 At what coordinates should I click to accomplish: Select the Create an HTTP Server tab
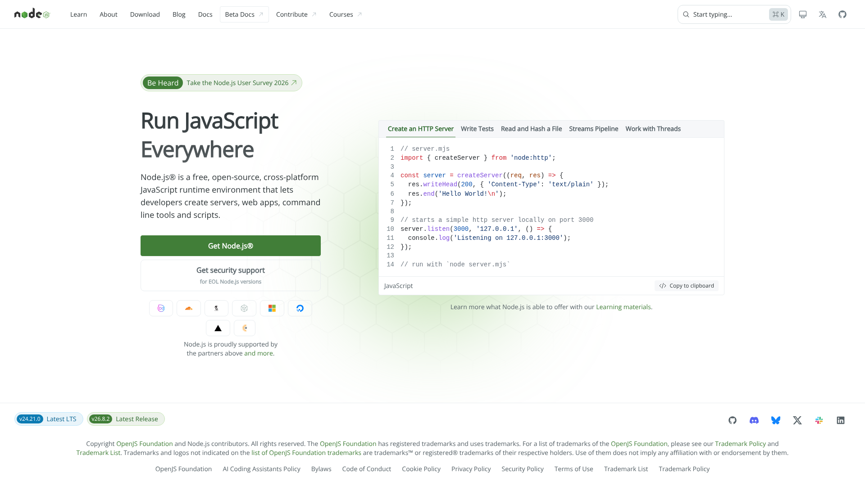pyautogui.click(x=421, y=129)
